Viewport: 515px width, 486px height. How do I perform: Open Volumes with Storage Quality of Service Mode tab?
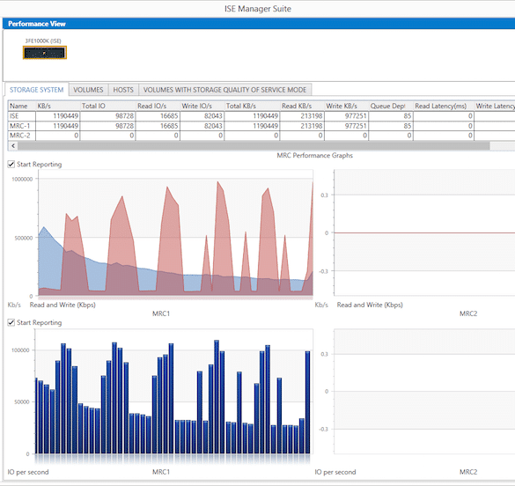click(x=225, y=90)
